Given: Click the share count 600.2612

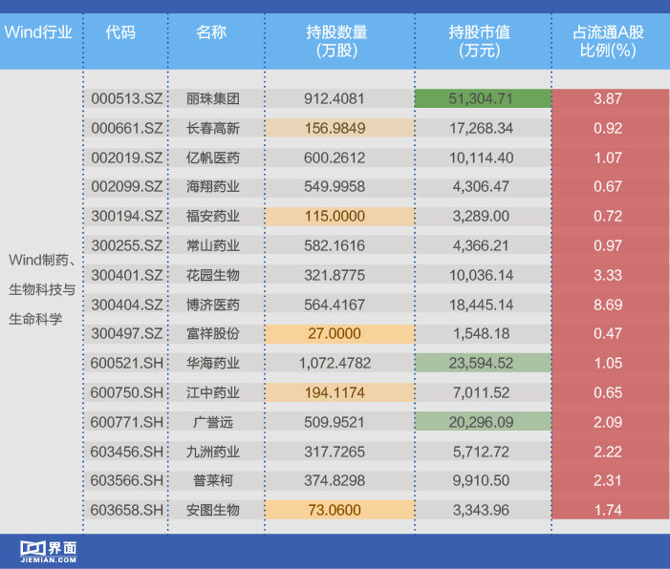Looking at the screenshot, I should pos(335,158).
